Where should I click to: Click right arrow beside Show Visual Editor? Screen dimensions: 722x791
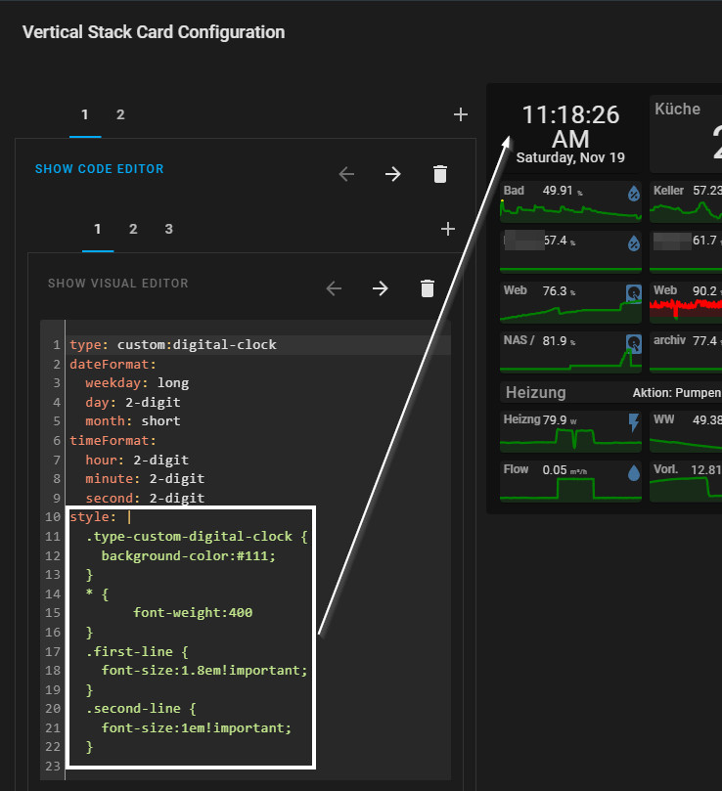coord(380,288)
